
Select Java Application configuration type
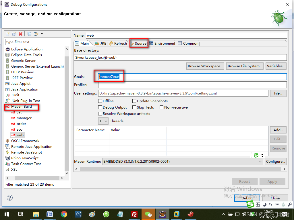[25, 89]
